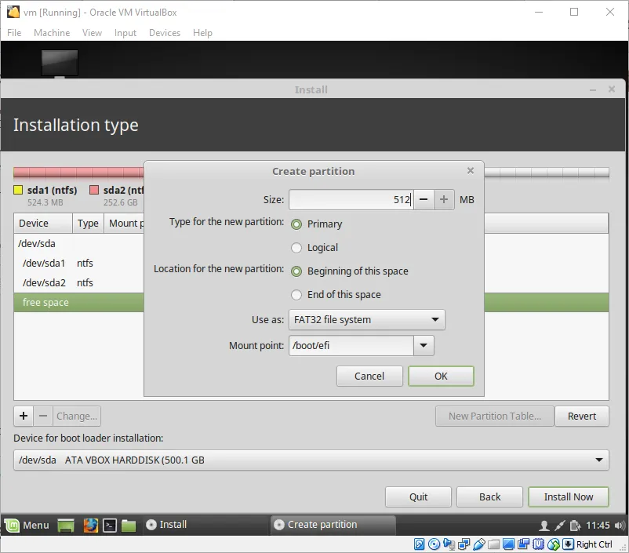629x553 pixels.
Task: Click the CPU chip indicator icon
Action: [x=538, y=544]
